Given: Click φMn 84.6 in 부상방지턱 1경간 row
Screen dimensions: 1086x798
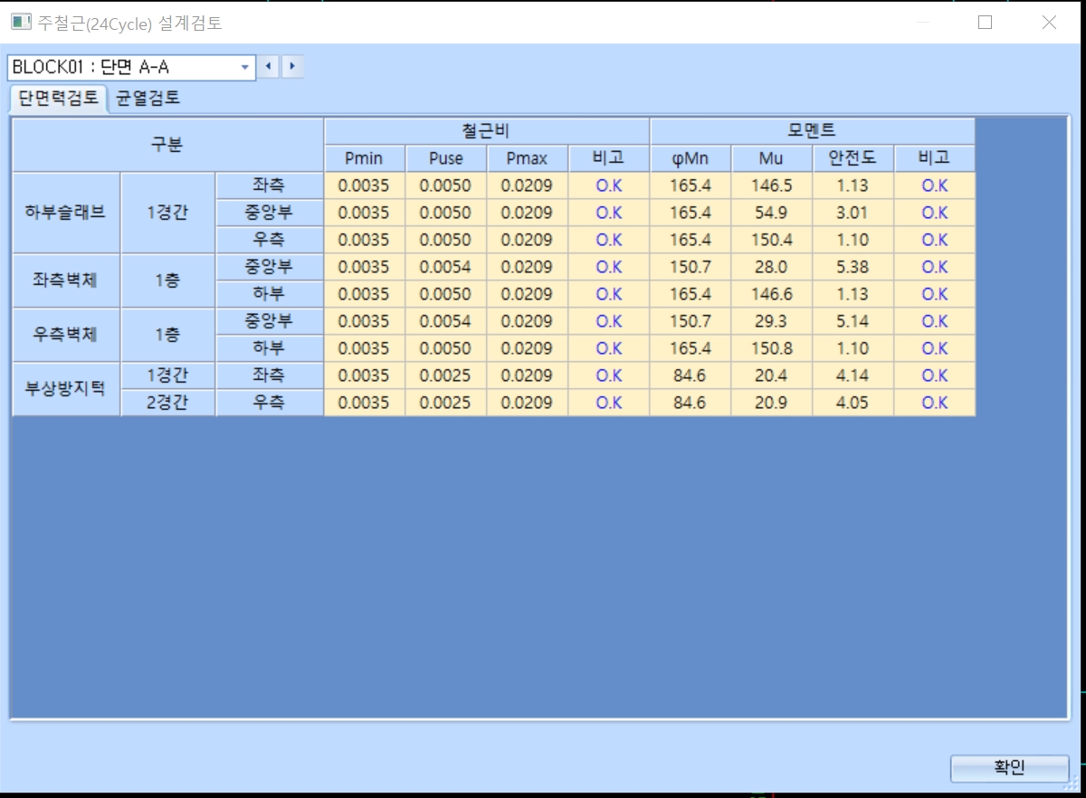Looking at the screenshot, I should coord(691,375).
